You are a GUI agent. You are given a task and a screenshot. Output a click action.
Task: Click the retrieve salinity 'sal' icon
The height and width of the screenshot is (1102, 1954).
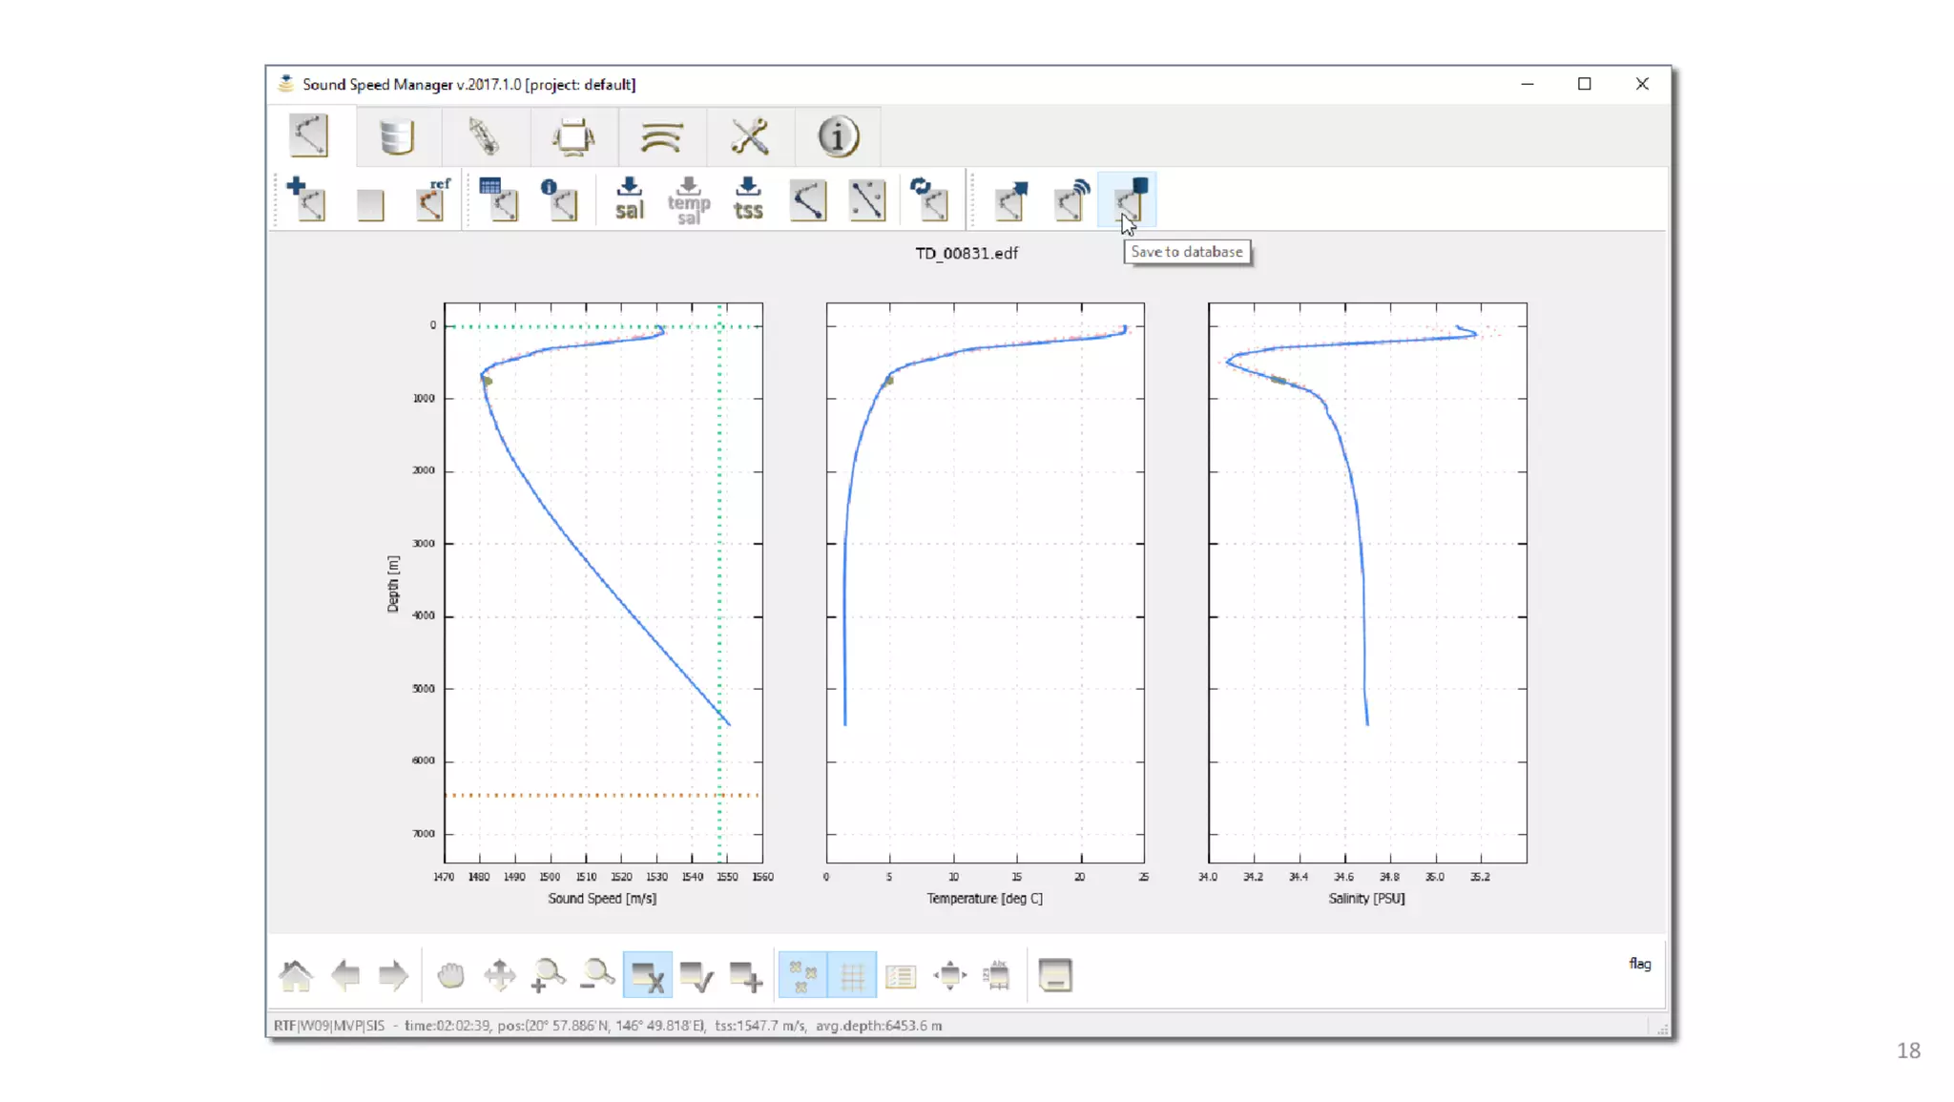(629, 199)
